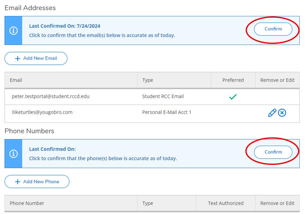Click the Text Authorized column header
Image resolution: width=307 pixels, height=214 pixels.
(226, 203)
